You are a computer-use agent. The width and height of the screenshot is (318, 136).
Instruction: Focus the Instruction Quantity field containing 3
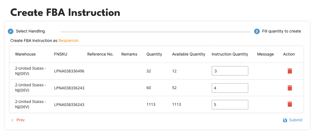pos(230,71)
